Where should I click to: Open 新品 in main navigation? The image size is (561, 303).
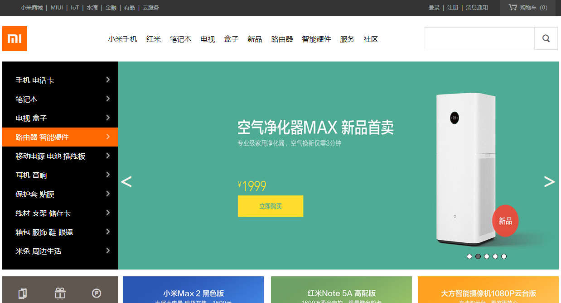pyautogui.click(x=255, y=39)
